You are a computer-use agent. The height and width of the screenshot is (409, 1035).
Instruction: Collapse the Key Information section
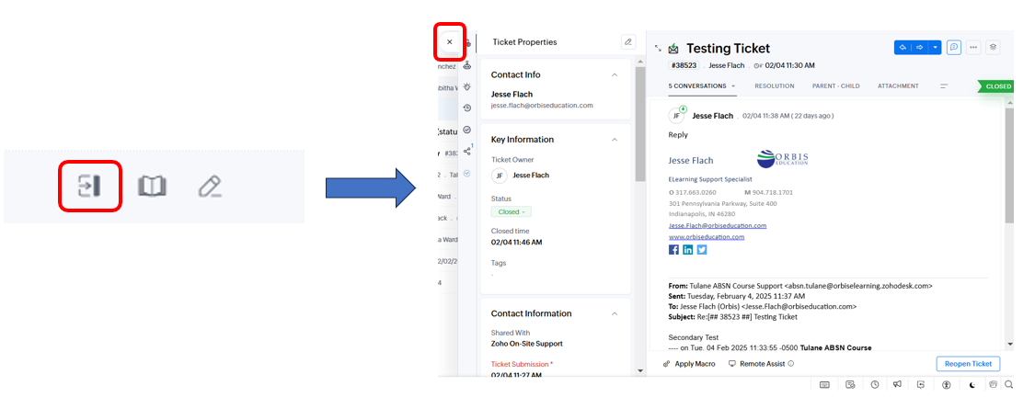click(615, 140)
